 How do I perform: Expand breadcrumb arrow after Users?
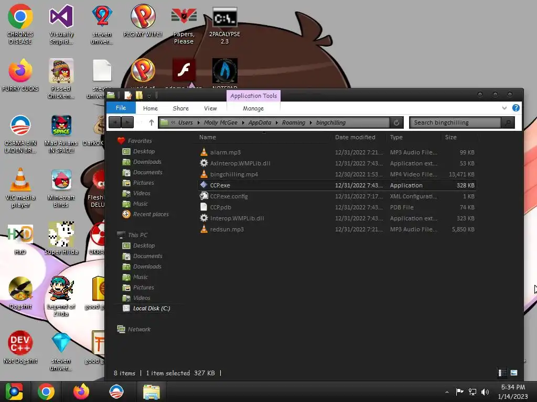(198, 122)
